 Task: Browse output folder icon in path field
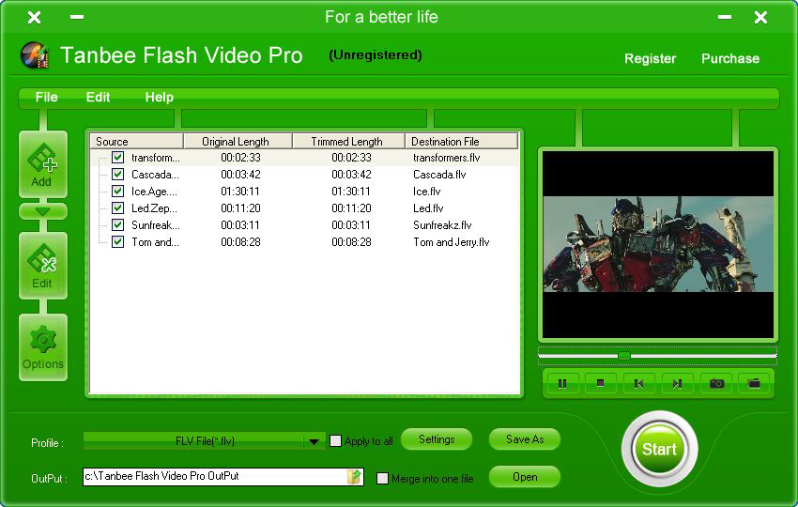point(354,477)
